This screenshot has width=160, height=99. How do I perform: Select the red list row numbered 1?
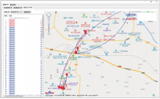(x=23, y=20)
